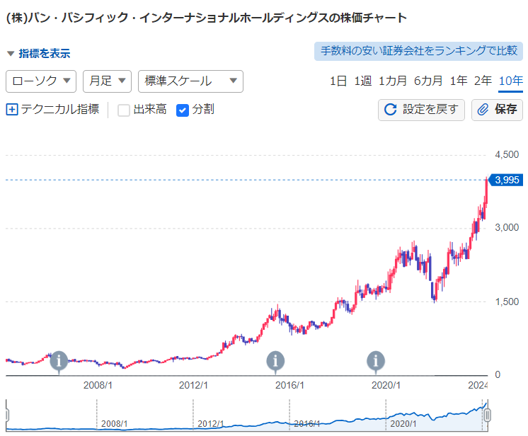Open the 月足 interval dropdown
Screen dimensions: 528x436
107,81
